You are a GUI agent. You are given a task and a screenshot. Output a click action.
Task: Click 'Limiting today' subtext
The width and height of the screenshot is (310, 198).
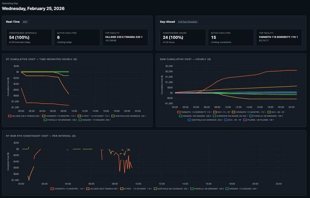click(64, 42)
